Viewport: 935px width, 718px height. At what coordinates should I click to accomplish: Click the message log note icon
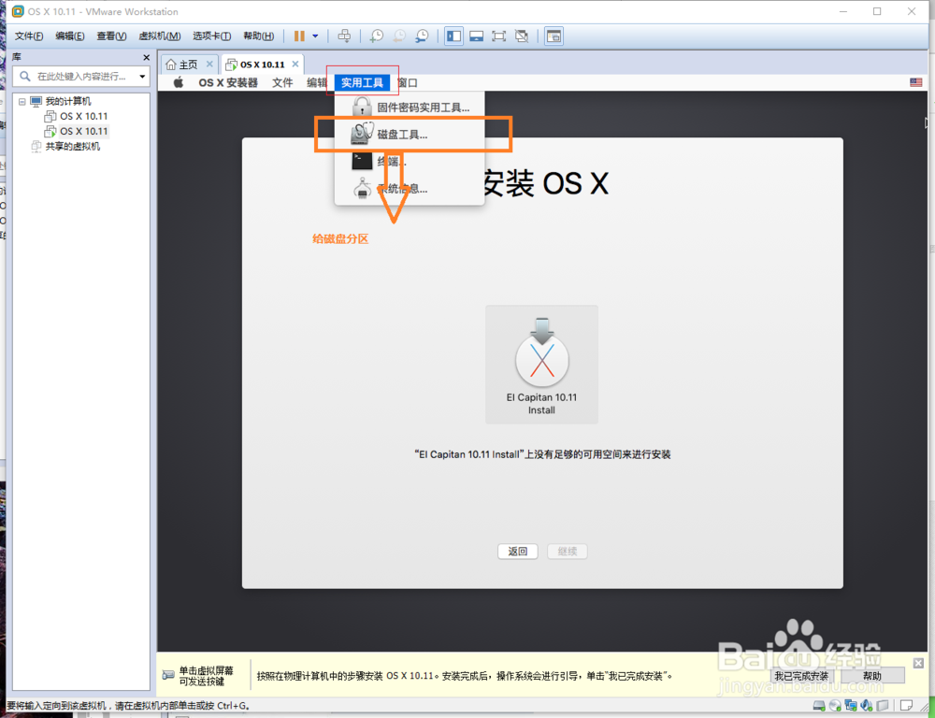pyautogui.click(x=906, y=706)
